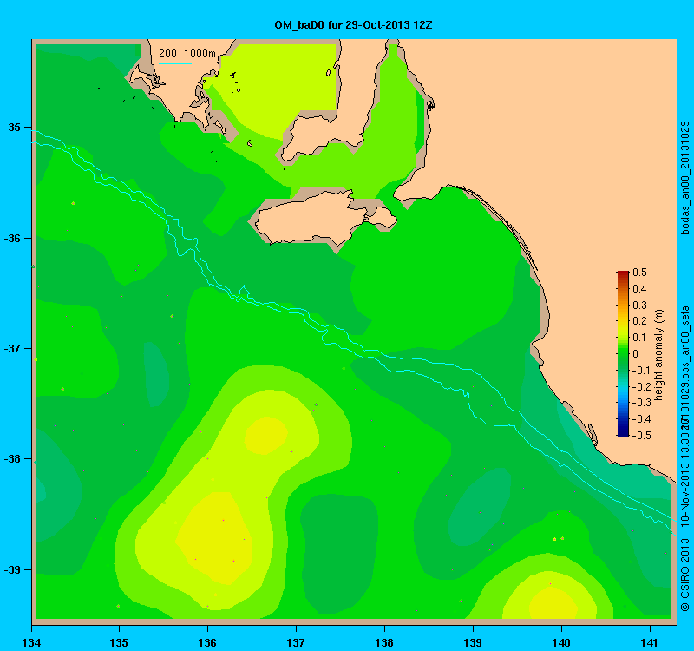
Task: Pick the negative -0.5 colorbar tick label
Action: [x=640, y=436]
